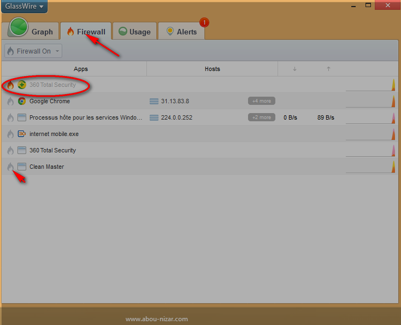Click the red alerts notification badge
The height and width of the screenshot is (325, 401).
(x=204, y=22)
